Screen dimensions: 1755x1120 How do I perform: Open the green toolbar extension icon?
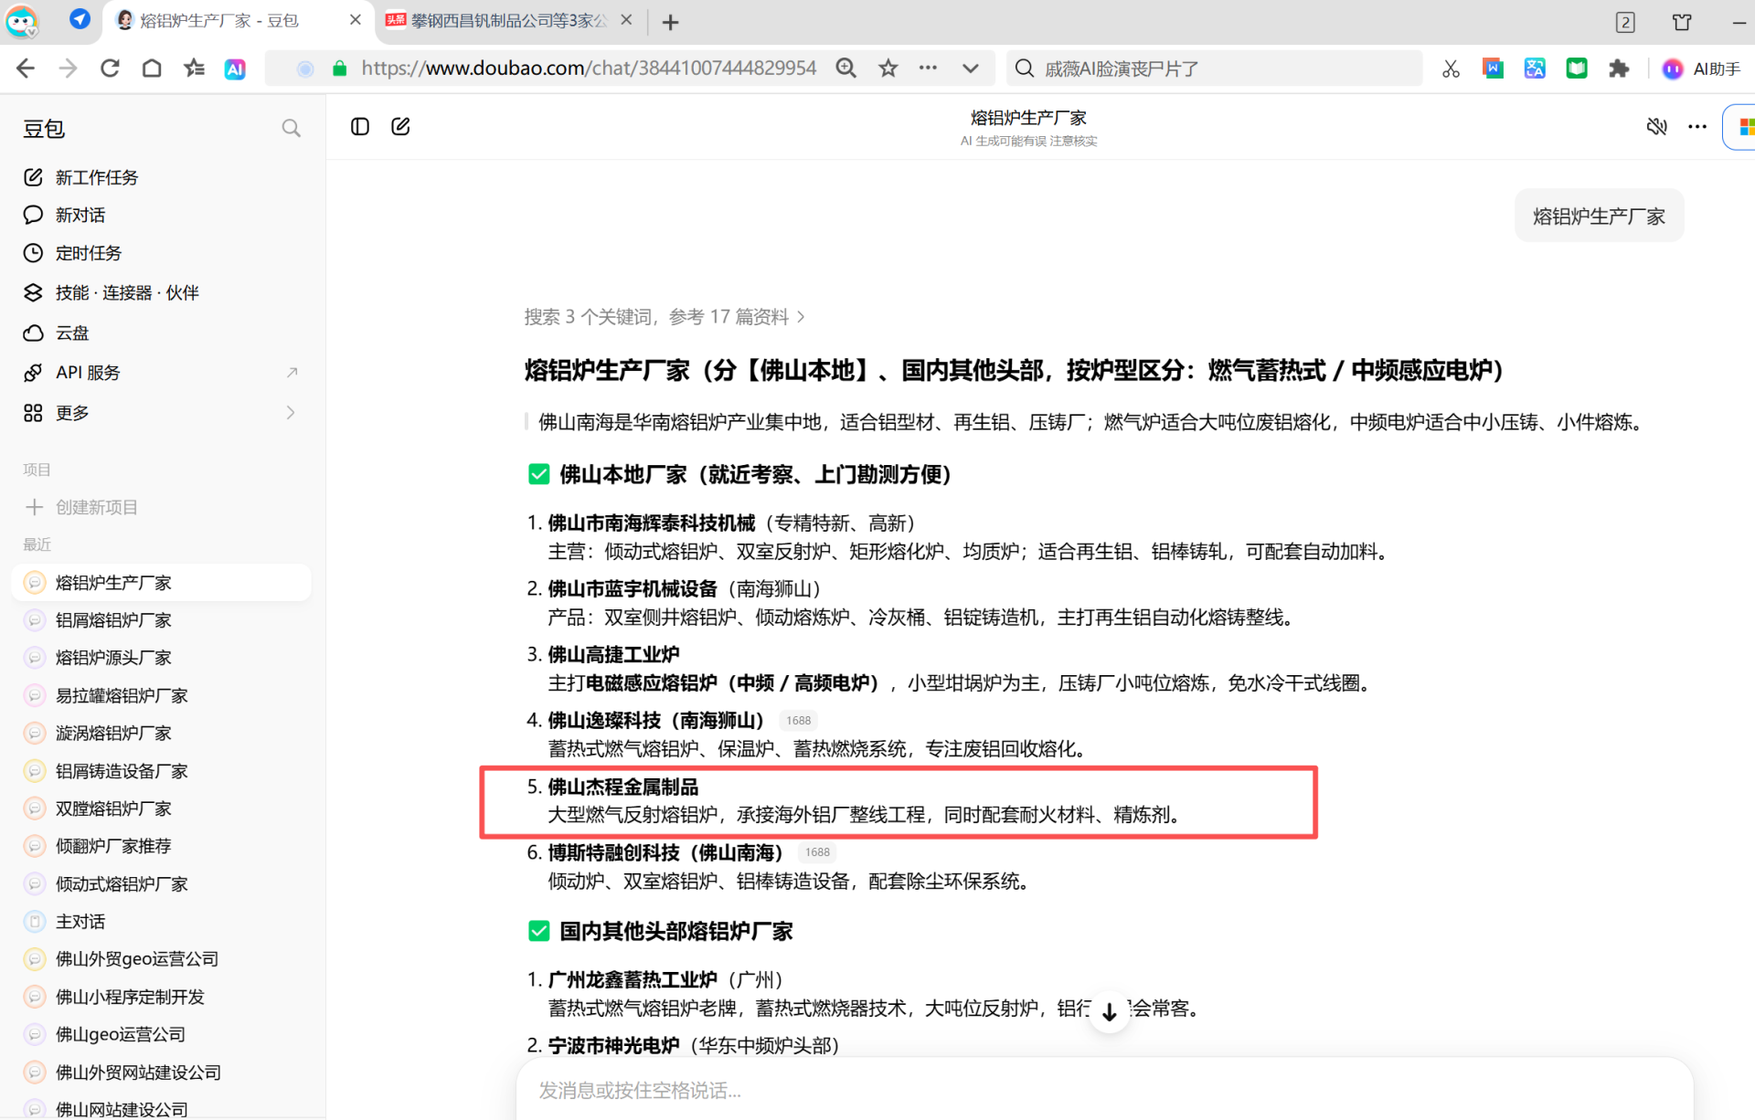pos(1577,69)
